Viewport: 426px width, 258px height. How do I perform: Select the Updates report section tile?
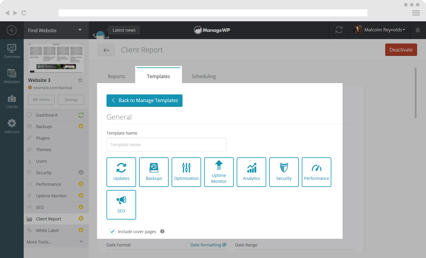point(121,172)
